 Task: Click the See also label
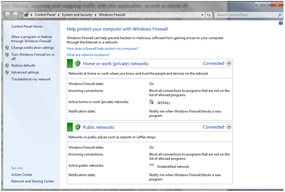(17, 168)
